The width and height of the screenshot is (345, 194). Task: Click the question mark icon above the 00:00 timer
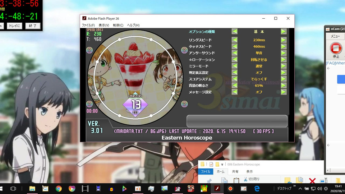point(89,104)
